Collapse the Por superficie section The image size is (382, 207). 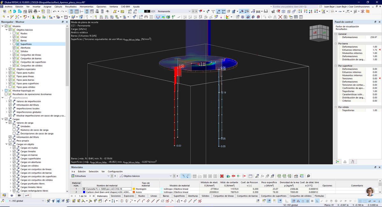[x=336, y=66]
